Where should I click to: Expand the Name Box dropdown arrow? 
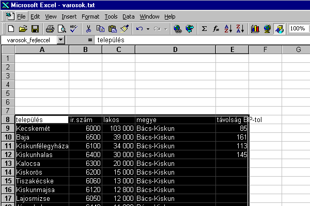[x=61, y=40]
